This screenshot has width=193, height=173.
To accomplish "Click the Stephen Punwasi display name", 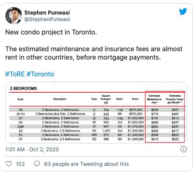I will pos(47,13).
